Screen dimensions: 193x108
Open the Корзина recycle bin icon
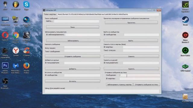185,97
